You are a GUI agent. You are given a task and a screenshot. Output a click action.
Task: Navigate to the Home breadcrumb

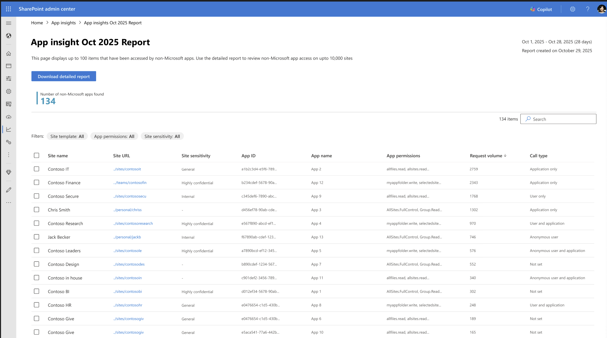click(37, 23)
